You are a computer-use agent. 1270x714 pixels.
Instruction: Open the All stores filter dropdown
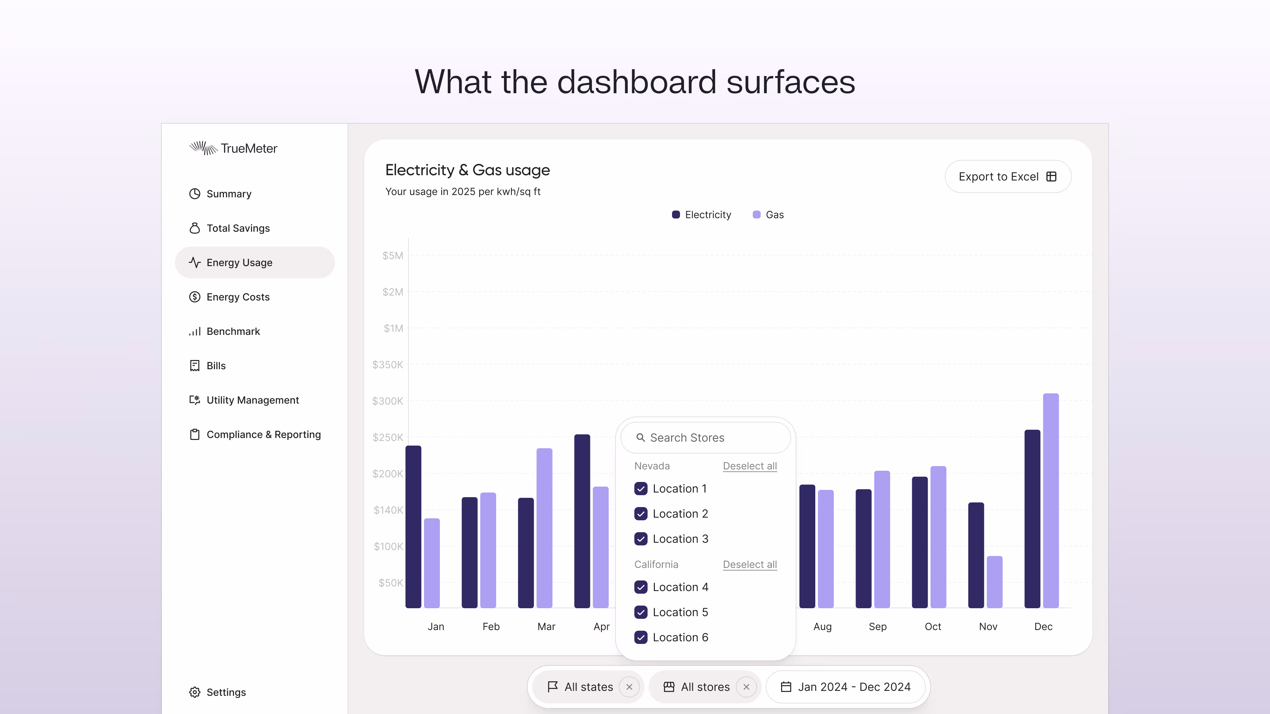pyautogui.click(x=697, y=687)
